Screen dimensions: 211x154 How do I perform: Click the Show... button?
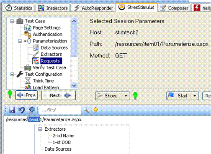pyautogui.click(x=109, y=96)
